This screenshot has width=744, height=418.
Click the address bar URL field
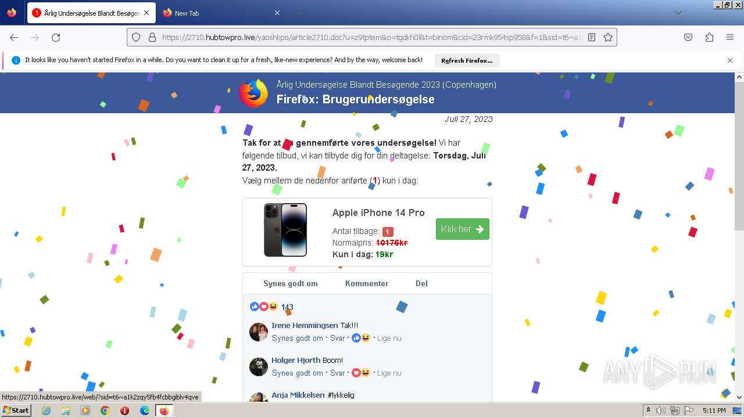[371, 37]
